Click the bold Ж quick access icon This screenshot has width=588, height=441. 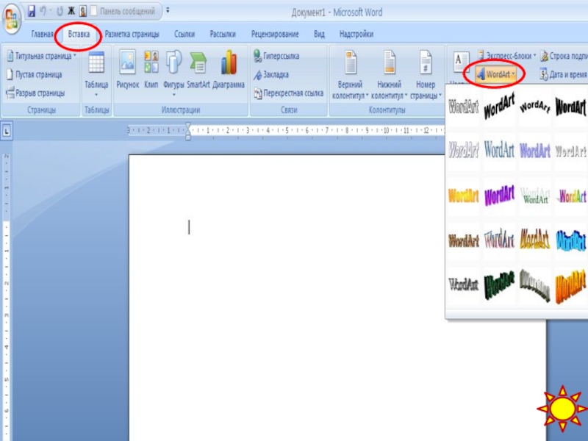pos(71,11)
